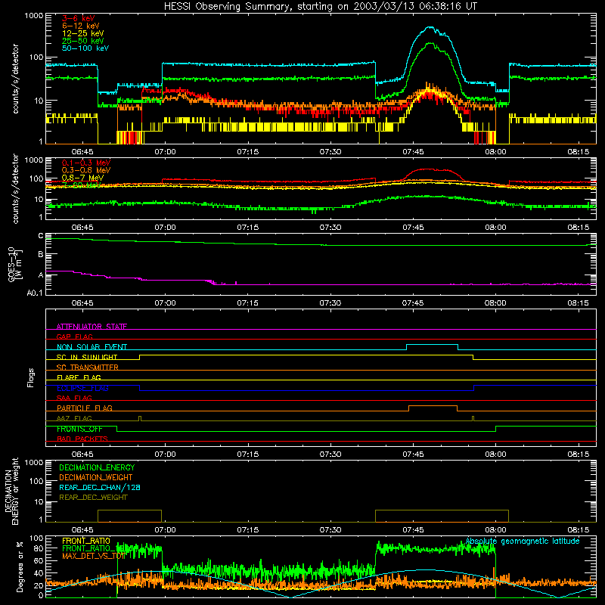The image size is (605, 605).
Task: Select the 25-50 keV legend label
Action: click(x=83, y=41)
